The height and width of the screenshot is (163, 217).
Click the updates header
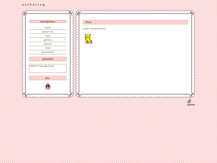click(48, 59)
